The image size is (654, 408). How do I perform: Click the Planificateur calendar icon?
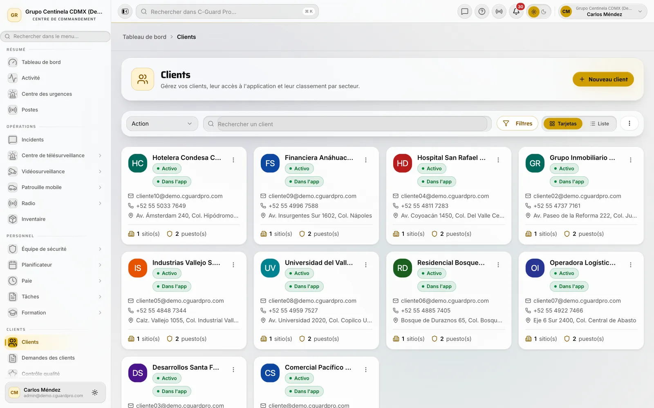point(13,265)
